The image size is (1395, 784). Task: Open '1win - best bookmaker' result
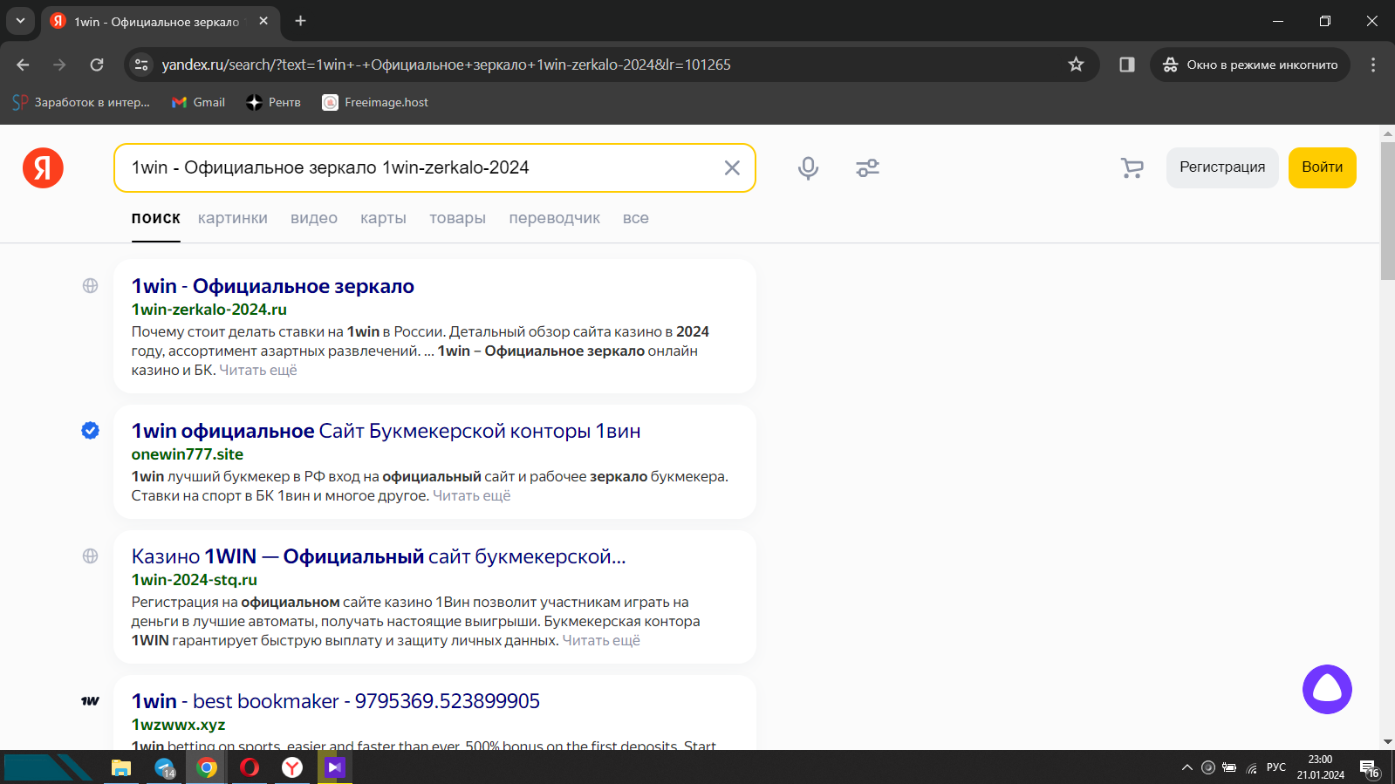click(x=336, y=701)
